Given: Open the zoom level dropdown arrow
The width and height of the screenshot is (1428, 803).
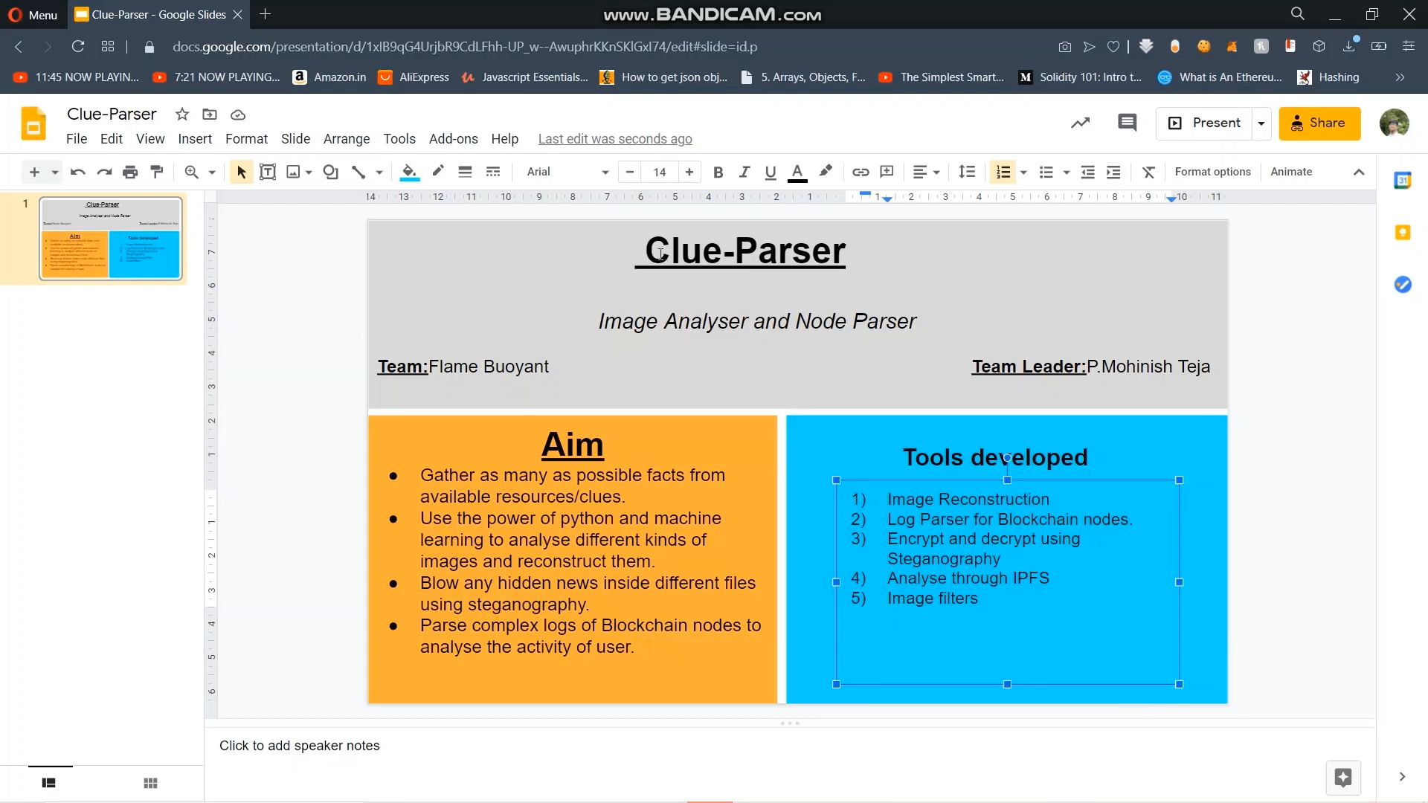Looking at the screenshot, I should tap(212, 172).
